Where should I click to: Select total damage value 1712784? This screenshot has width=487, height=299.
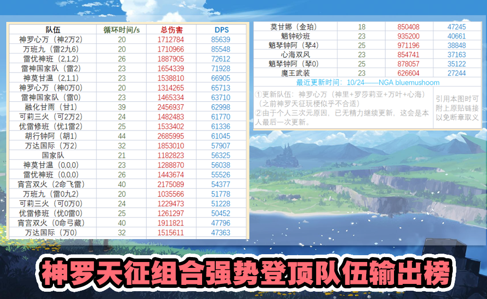170,40
